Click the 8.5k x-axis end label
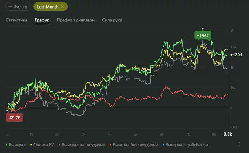The width and height of the screenshot is (249, 153). click(227, 134)
